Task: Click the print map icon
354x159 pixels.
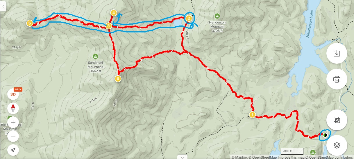Action: [x=337, y=79]
